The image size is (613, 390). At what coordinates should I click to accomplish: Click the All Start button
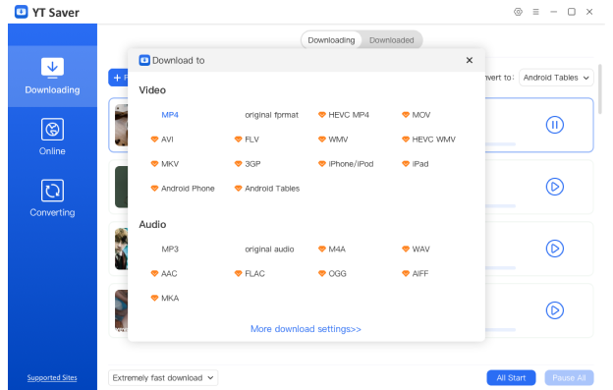(511, 378)
